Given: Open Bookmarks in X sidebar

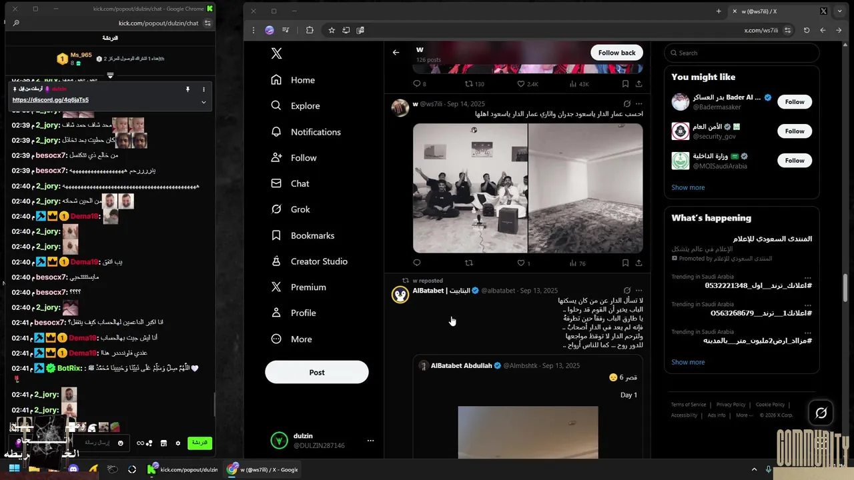Looking at the screenshot, I should [302, 235].
